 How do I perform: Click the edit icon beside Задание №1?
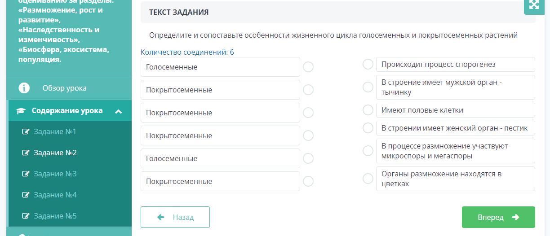coord(26,131)
